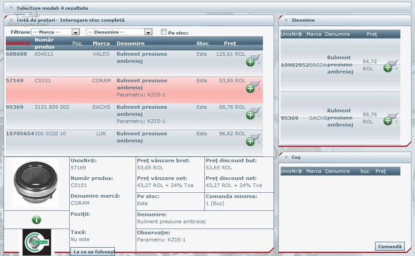The width and height of the screenshot is (415, 256).
Task: Open the green info icon under product image
Action: pyautogui.click(x=36, y=220)
